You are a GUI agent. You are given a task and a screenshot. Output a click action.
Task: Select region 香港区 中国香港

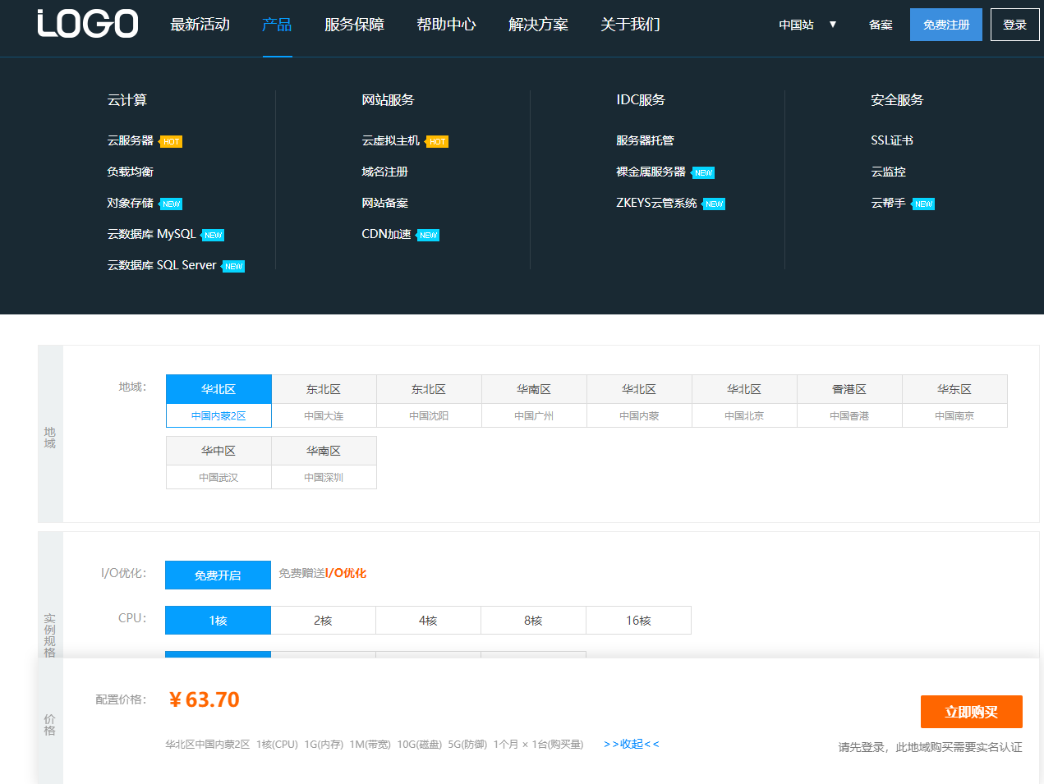pos(849,401)
